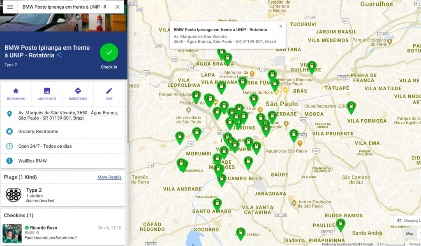Click the charger marker near Vila Prudente
The height and width of the screenshot is (246, 421).
294,135
